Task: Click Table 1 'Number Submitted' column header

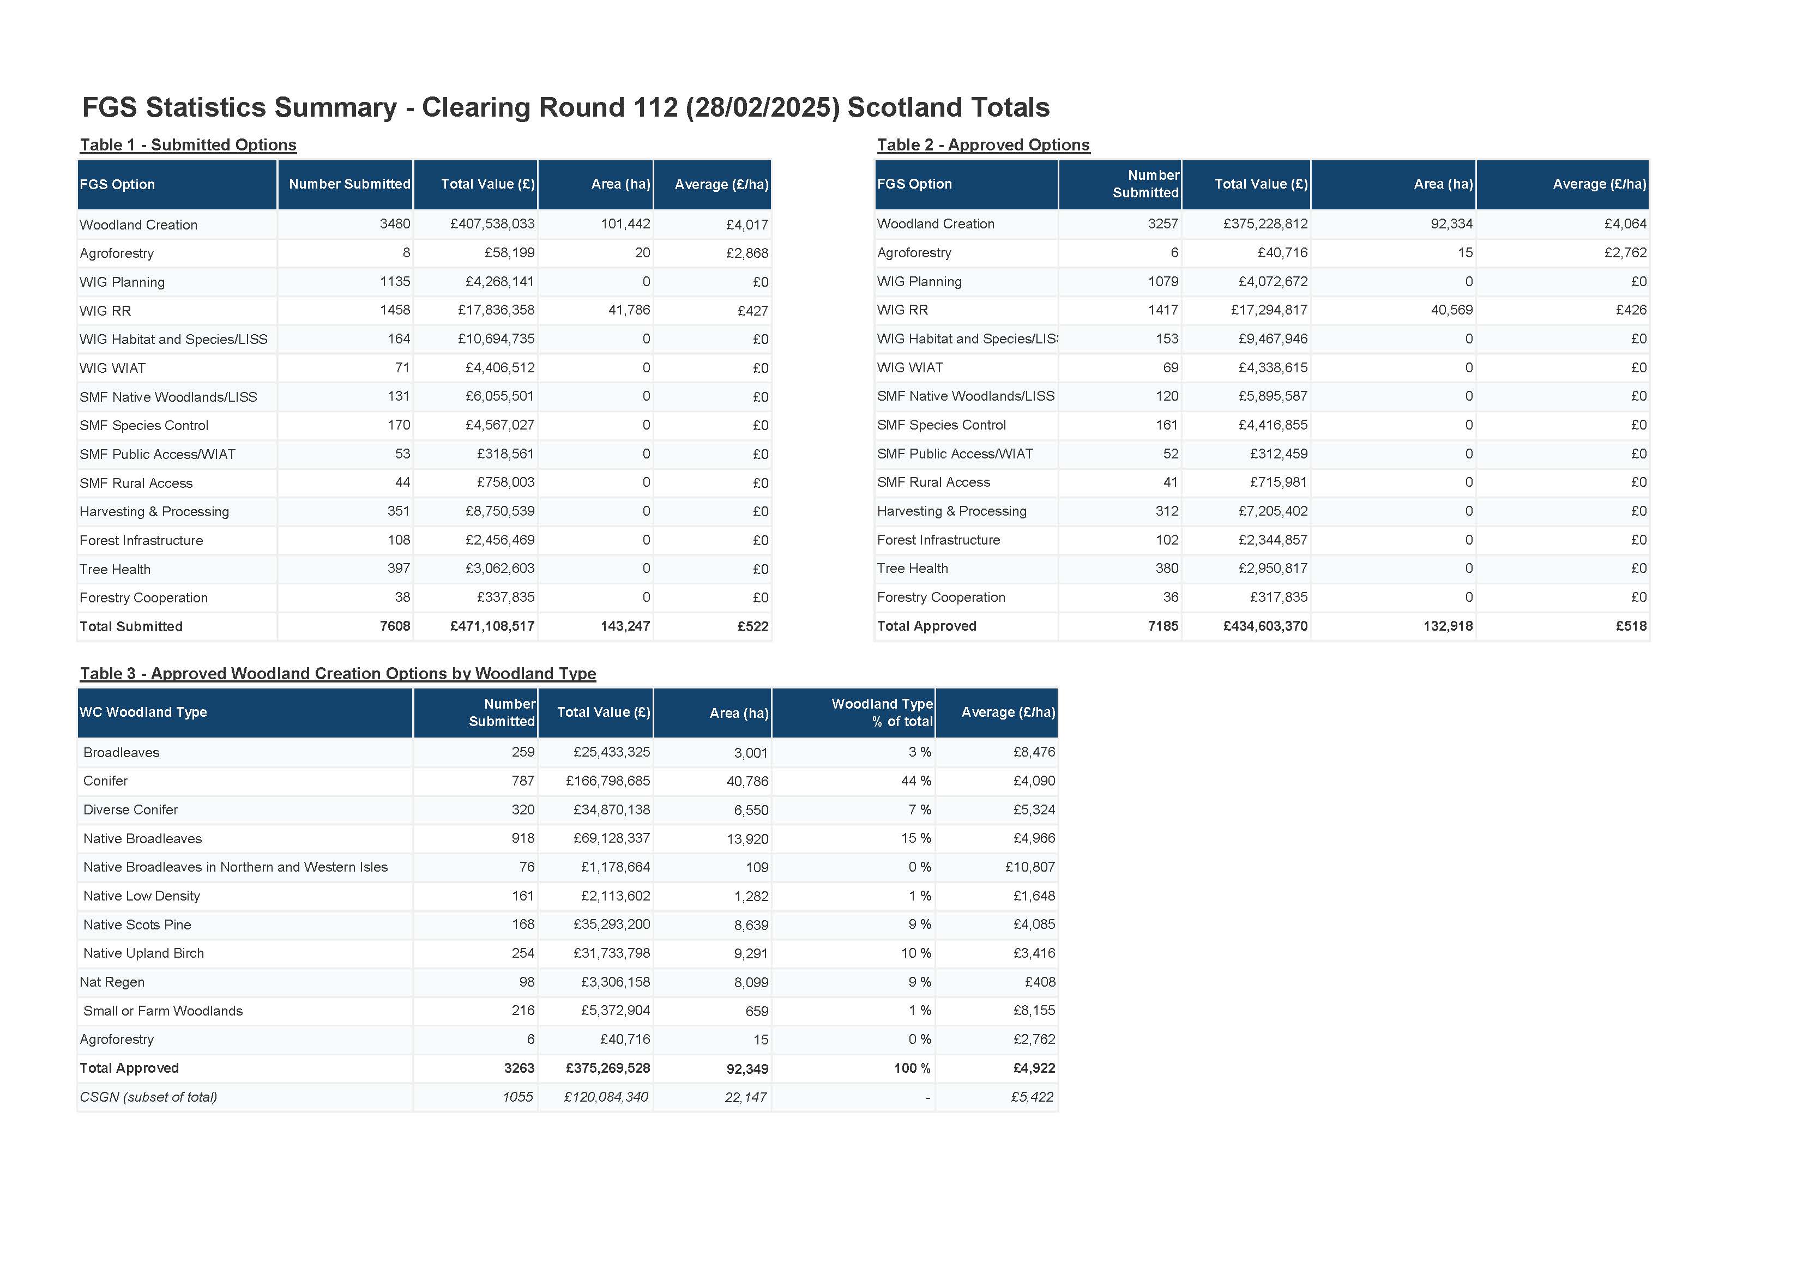Action: coord(349,184)
